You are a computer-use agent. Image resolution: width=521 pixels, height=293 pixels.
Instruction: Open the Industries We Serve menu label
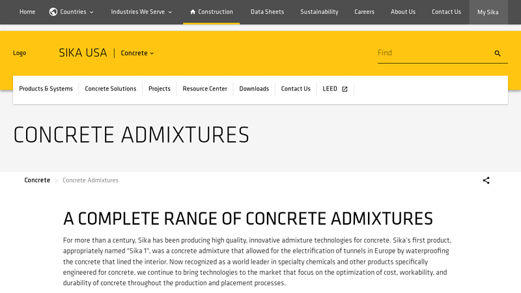pos(137,12)
